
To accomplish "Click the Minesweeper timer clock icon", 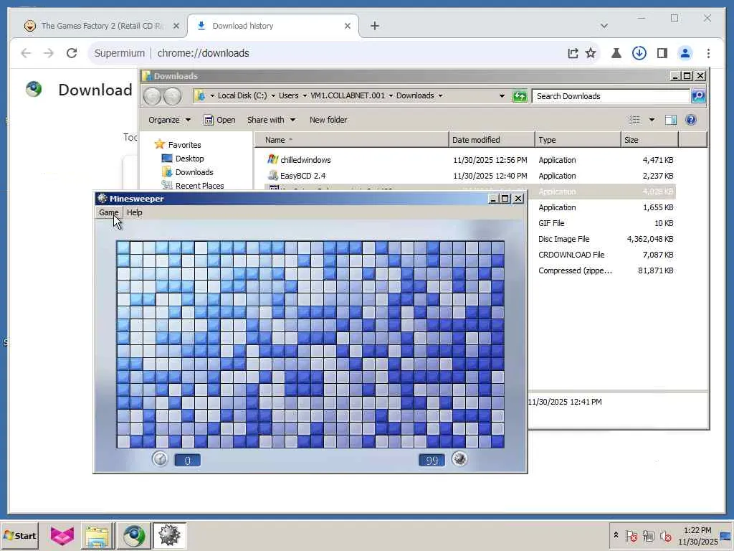I will tap(160, 458).
